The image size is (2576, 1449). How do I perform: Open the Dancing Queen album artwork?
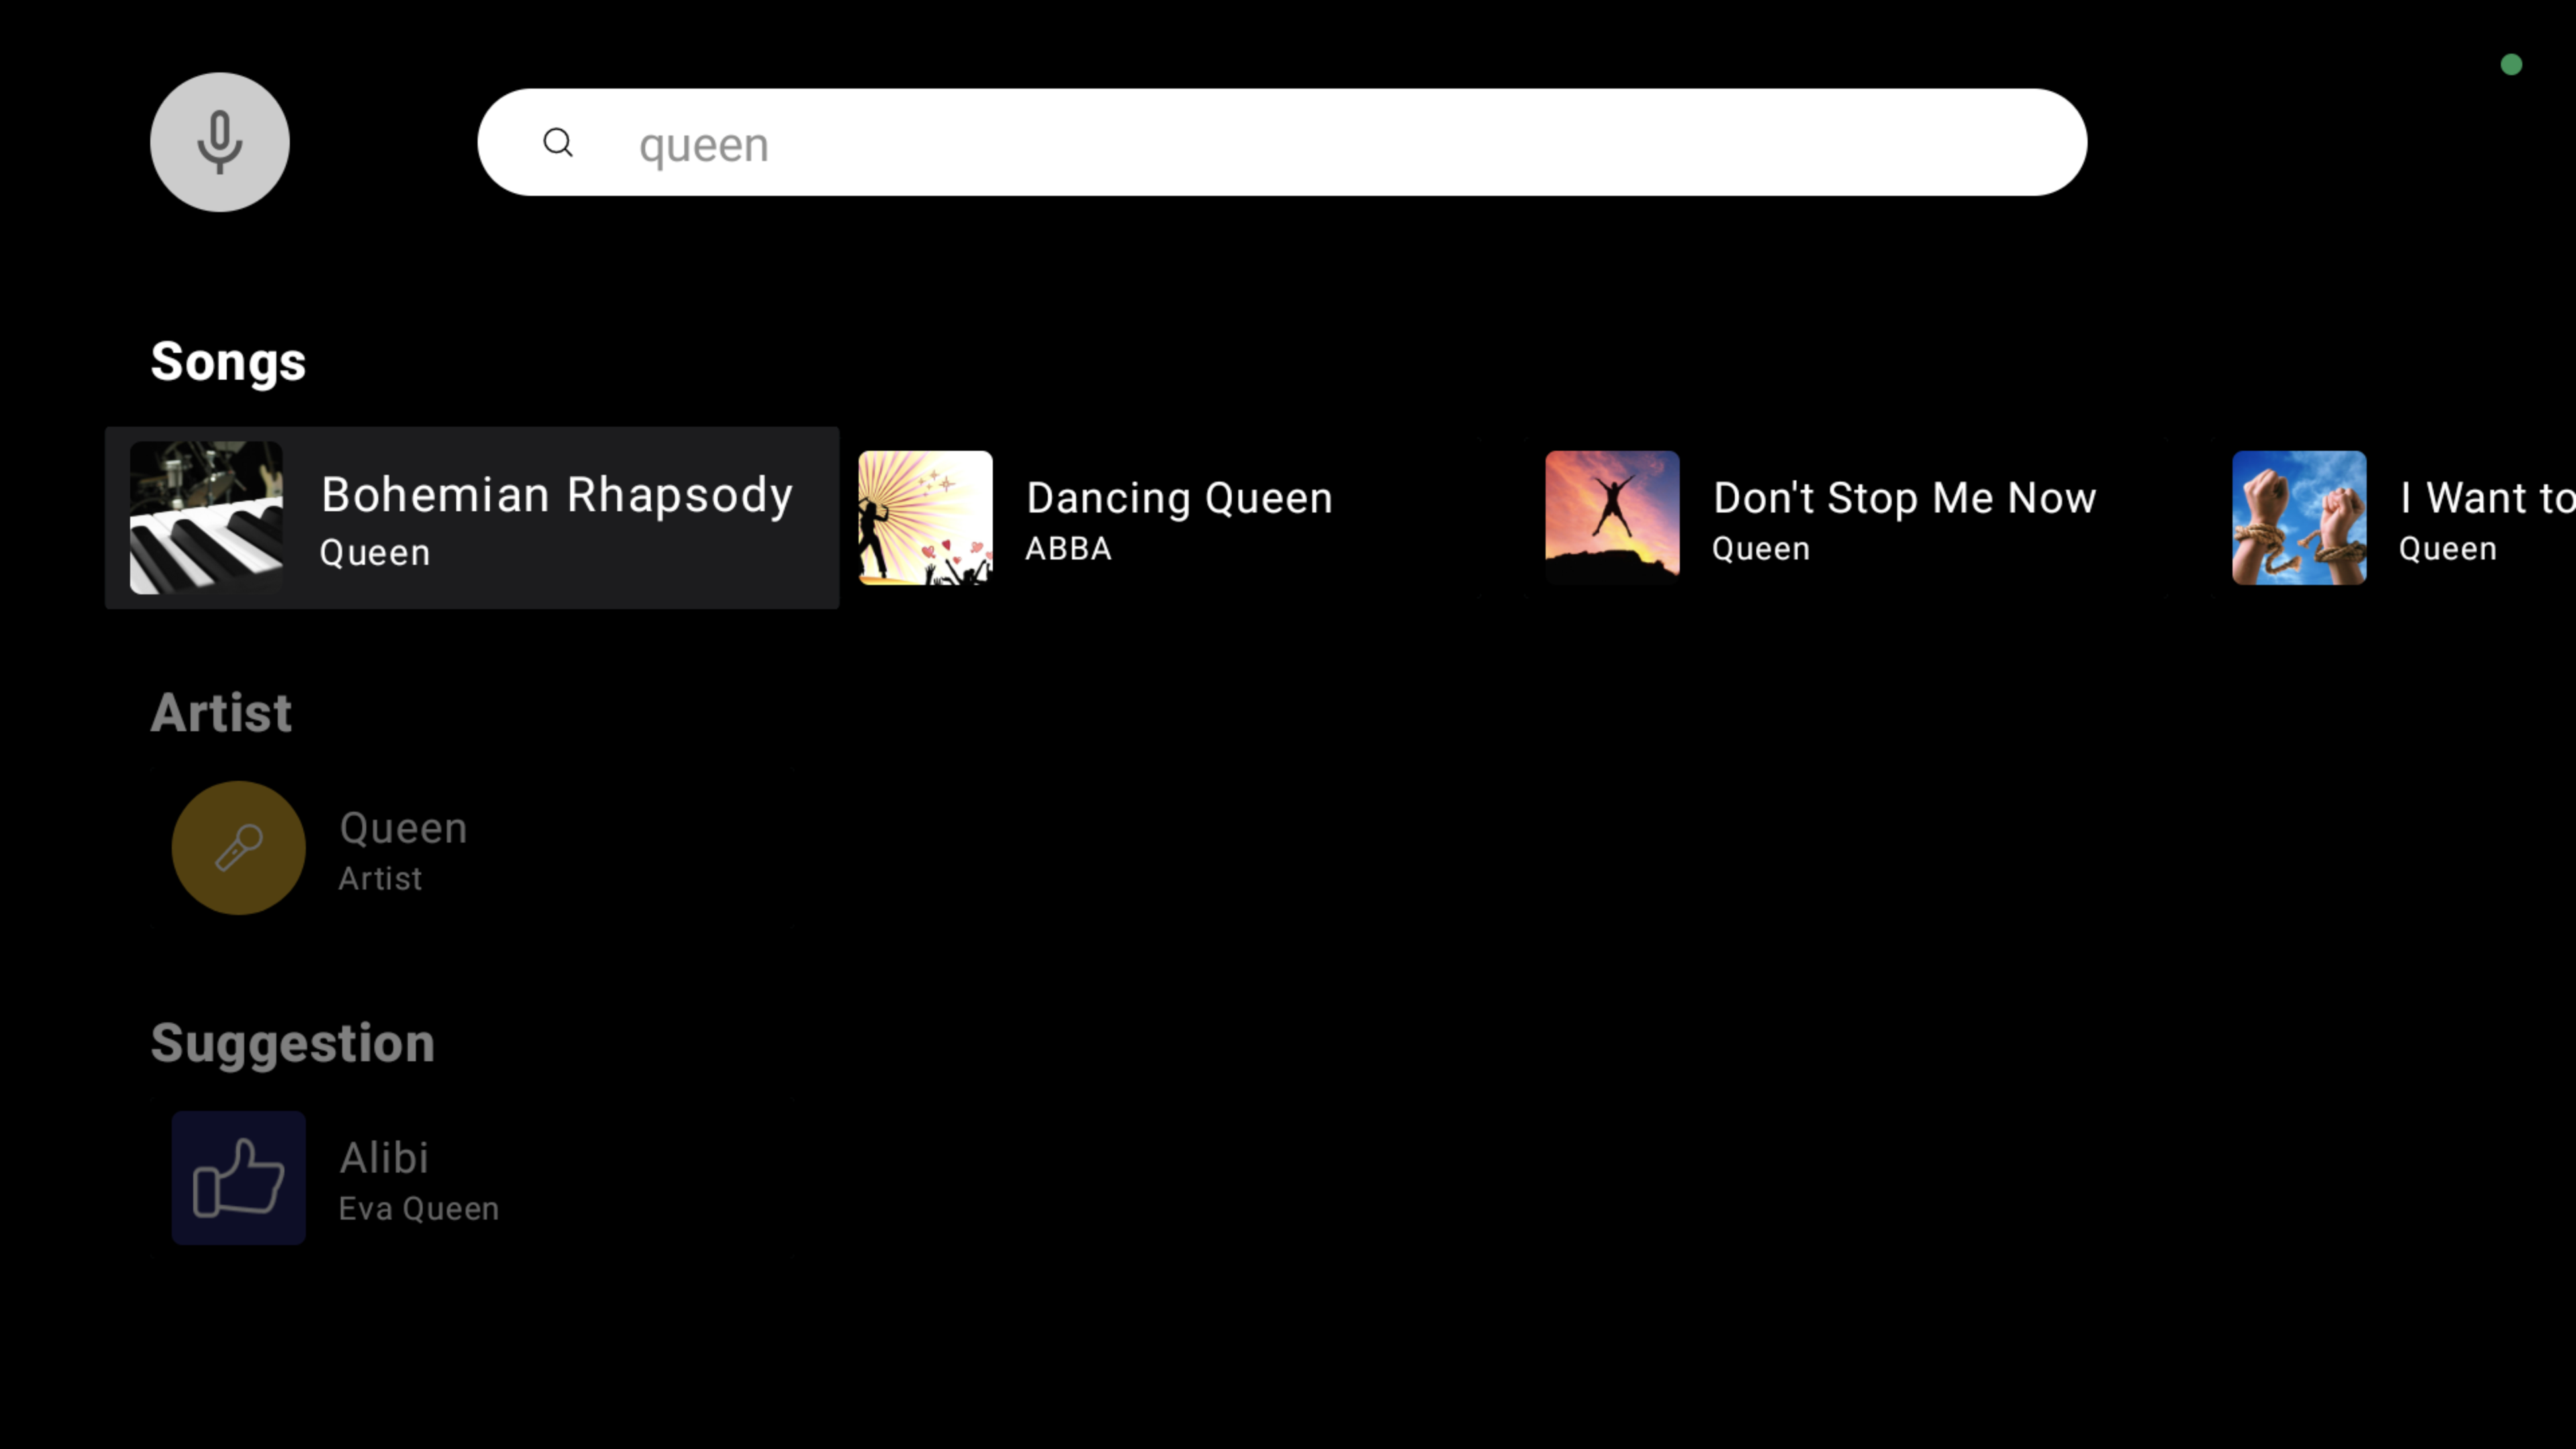click(x=926, y=518)
